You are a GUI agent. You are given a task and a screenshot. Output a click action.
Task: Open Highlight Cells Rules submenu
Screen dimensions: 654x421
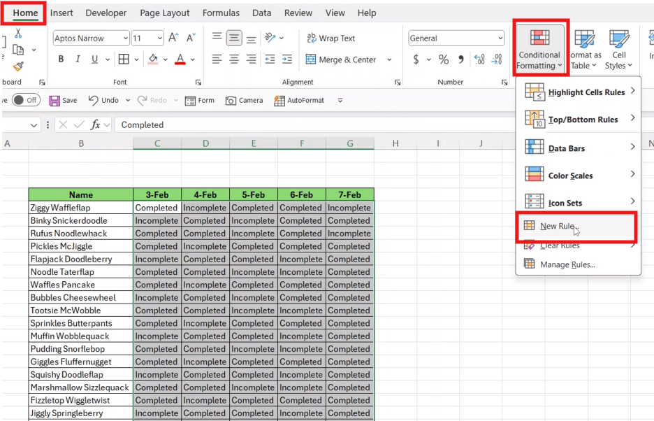point(578,92)
